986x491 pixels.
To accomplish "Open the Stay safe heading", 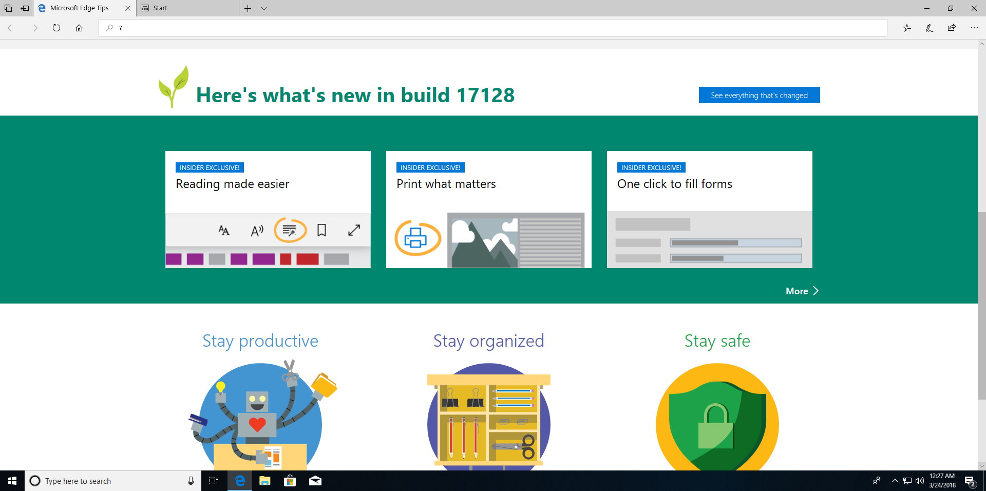I will tap(717, 341).
